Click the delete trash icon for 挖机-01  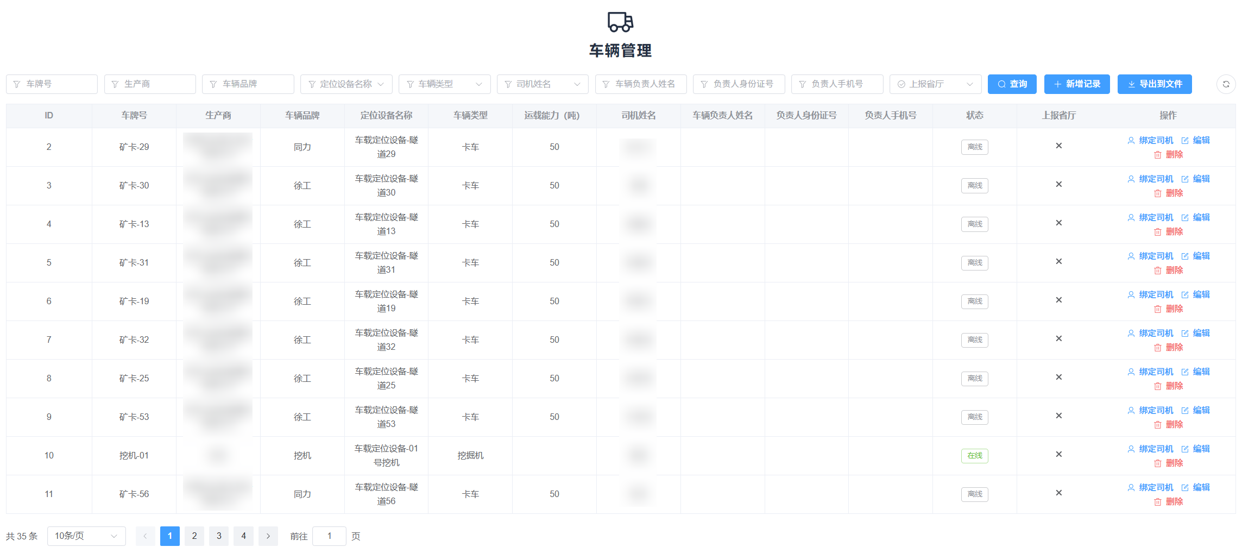point(1157,463)
